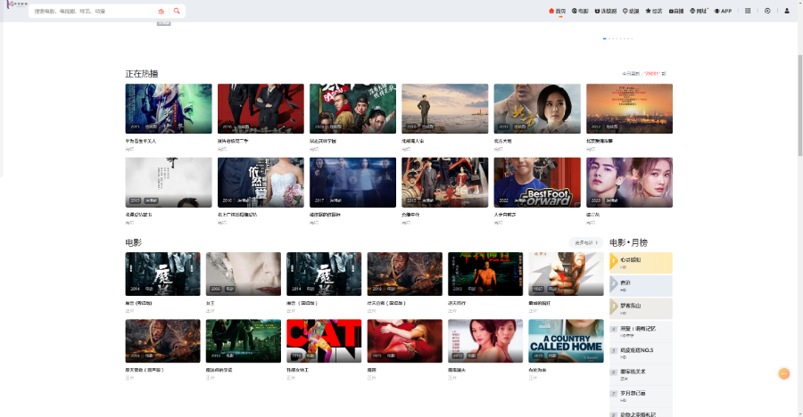Open the 2013 poster with two women
The image size is (803, 417).
485,340
